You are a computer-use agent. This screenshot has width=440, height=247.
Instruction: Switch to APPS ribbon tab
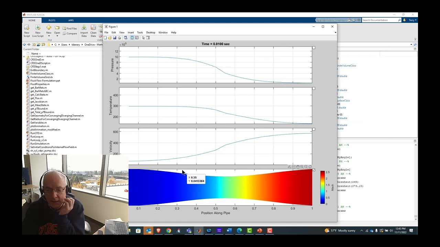[71, 20]
